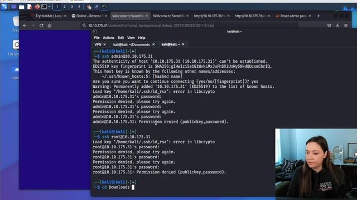Screen dimensions: 357x200
Task: Expand the terminal launcher dropdown arrow
Action: [49, 7]
